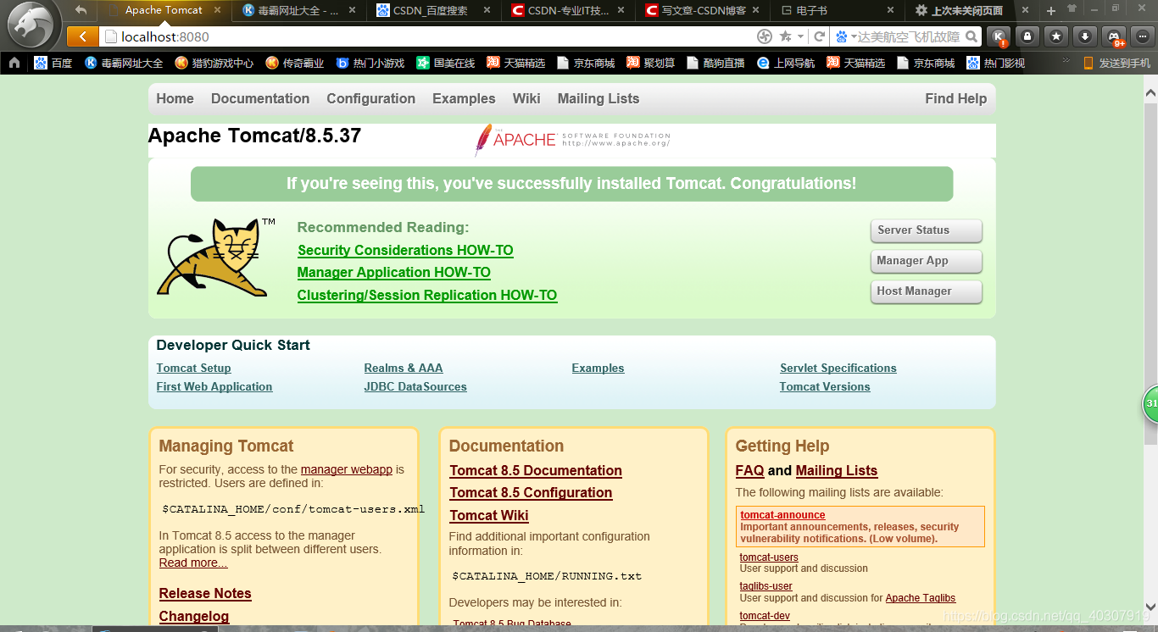Click the Apache feather logo
This screenshot has height=632, width=1158.
point(482,140)
